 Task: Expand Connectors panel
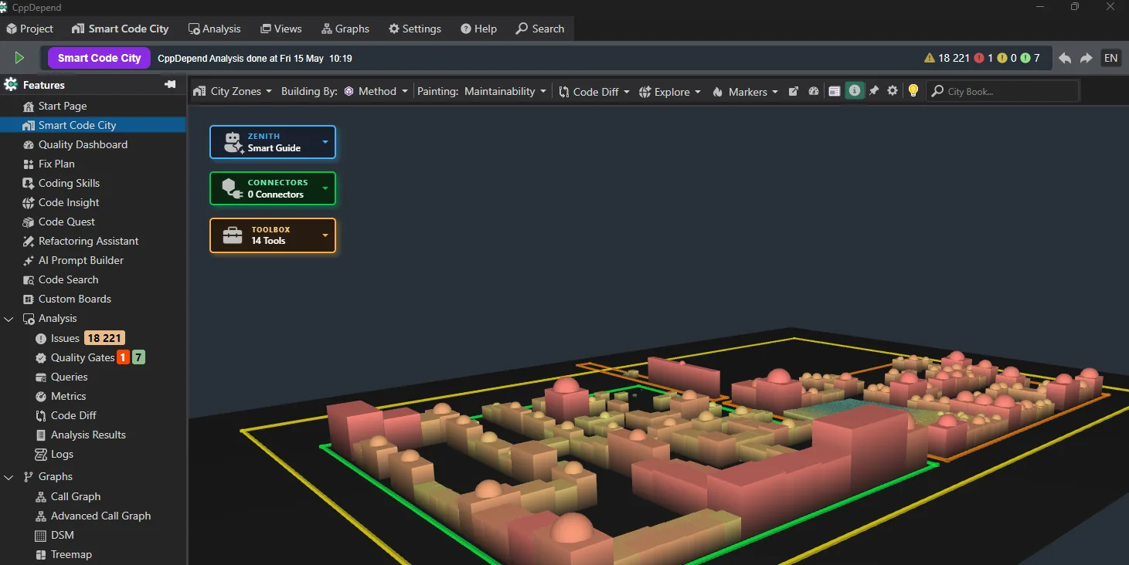273,188
